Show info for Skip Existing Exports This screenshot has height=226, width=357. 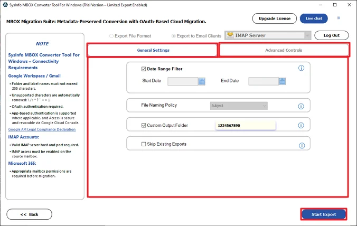click(x=302, y=146)
